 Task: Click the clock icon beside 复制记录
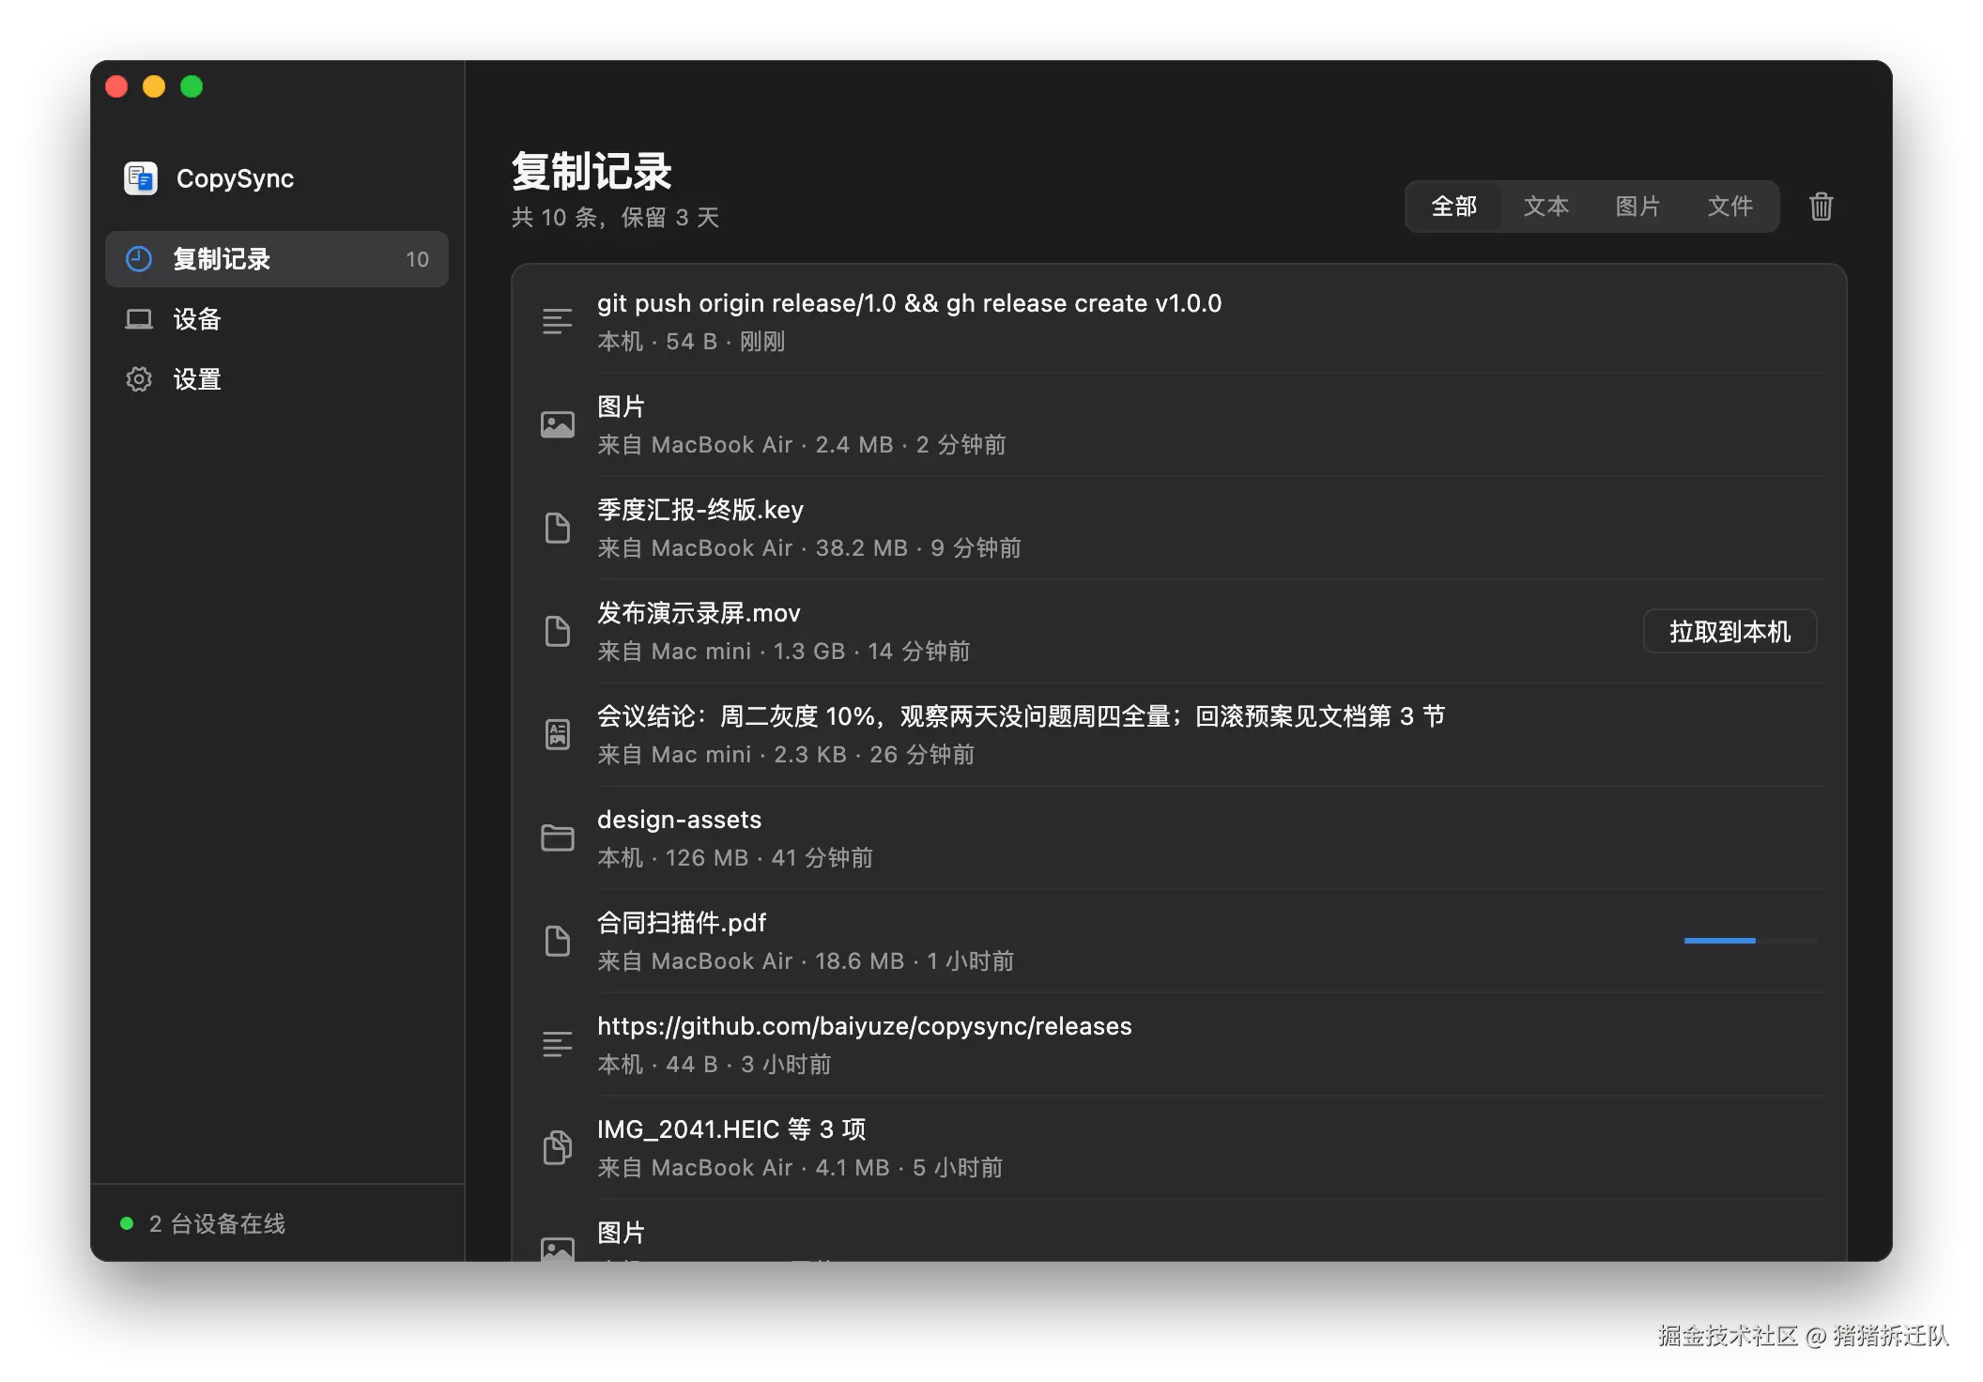point(139,259)
